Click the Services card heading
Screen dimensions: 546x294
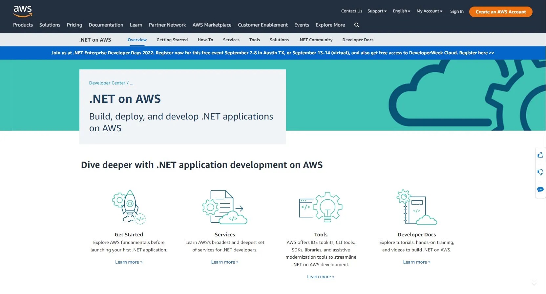tap(225, 234)
